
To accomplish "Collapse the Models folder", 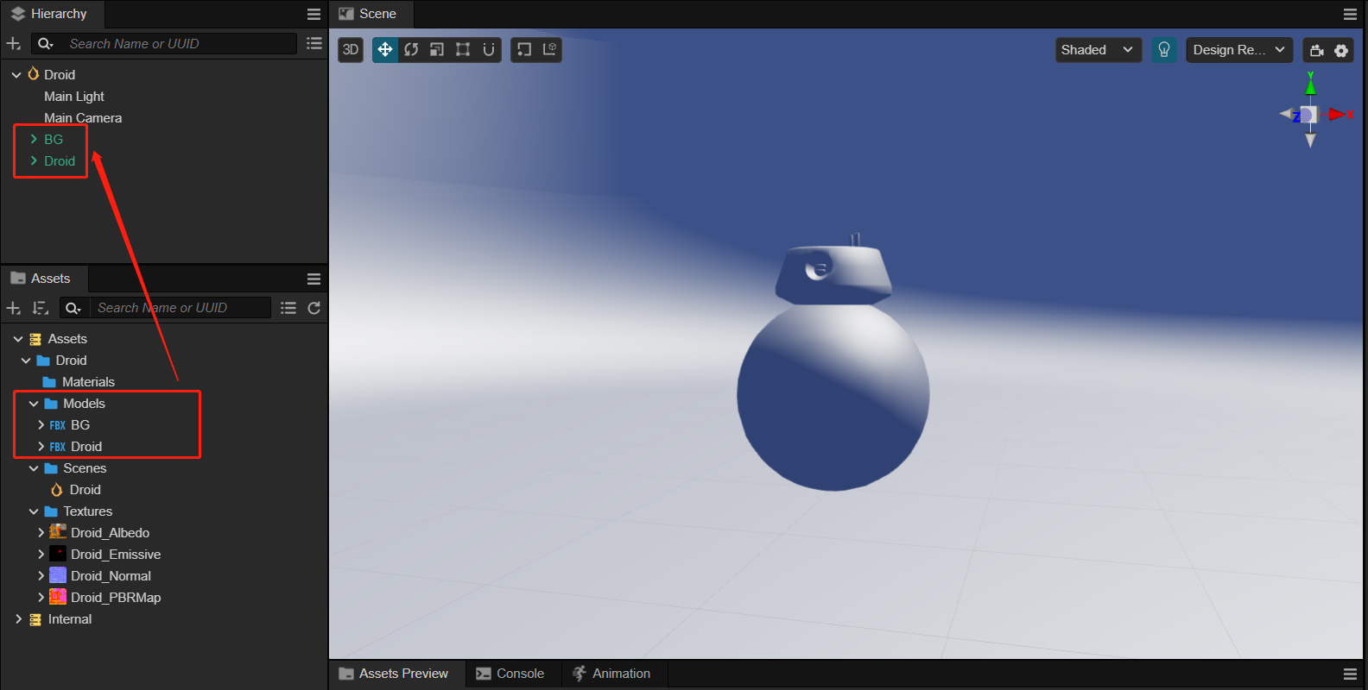I will click(34, 404).
